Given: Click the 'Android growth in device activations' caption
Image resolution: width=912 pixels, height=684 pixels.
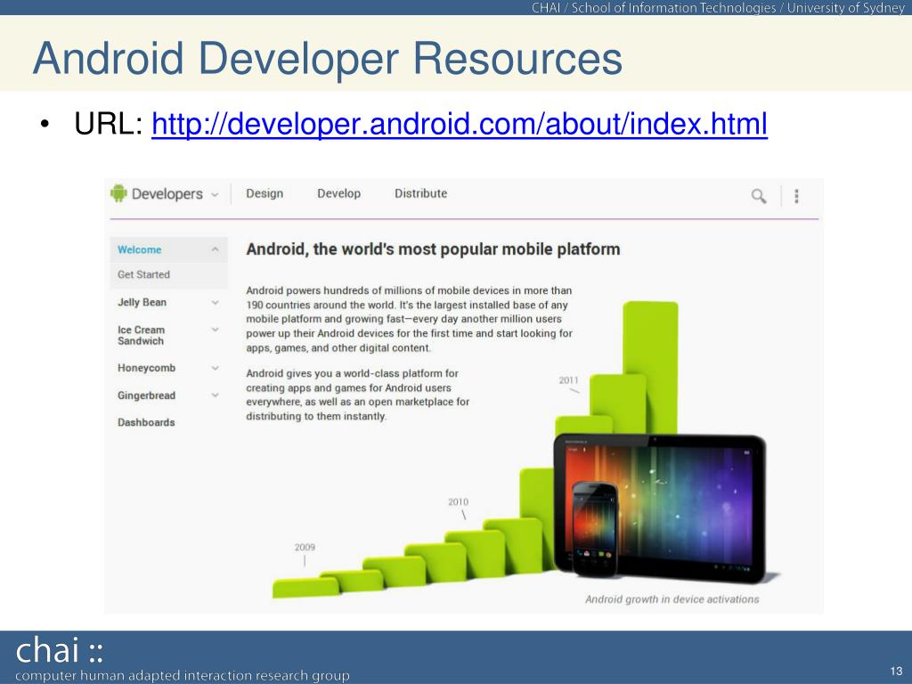Looking at the screenshot, I should coord(672,599).
